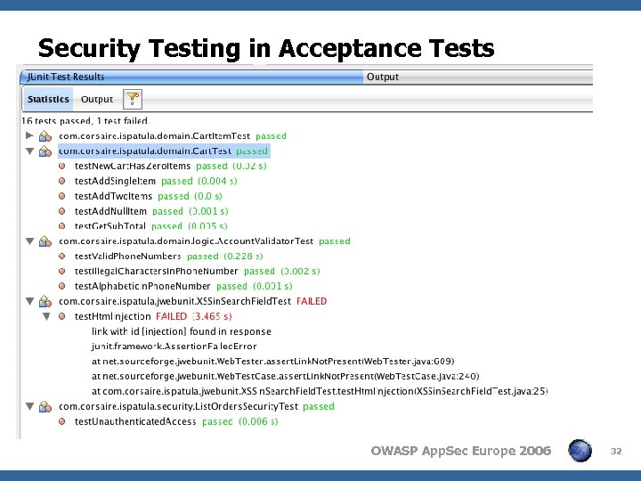Switch to the Statistics tab

(x=48, y=99)
